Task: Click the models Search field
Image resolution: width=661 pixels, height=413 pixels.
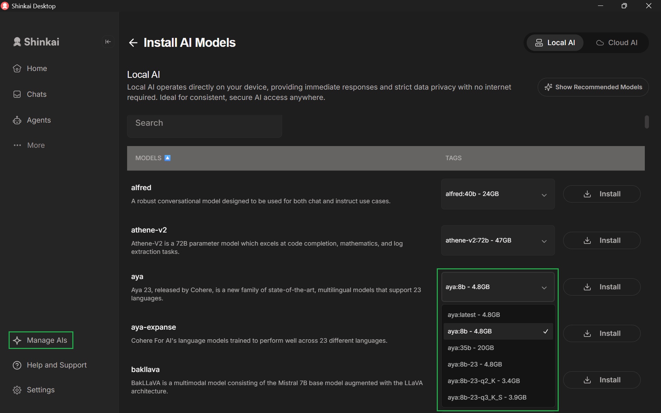Action: tap(204, 123)
